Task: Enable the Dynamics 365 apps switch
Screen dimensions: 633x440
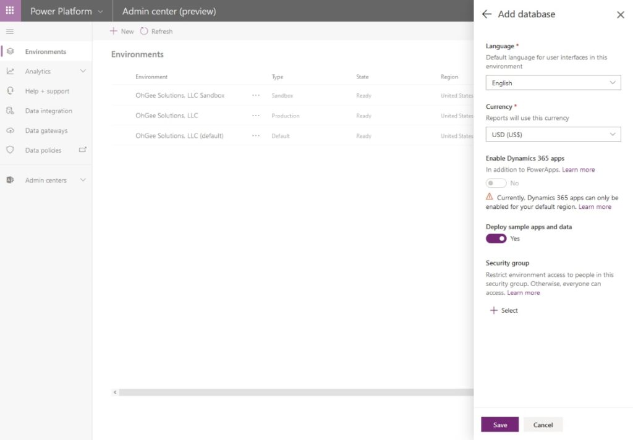Action: [x=495, y=183]
